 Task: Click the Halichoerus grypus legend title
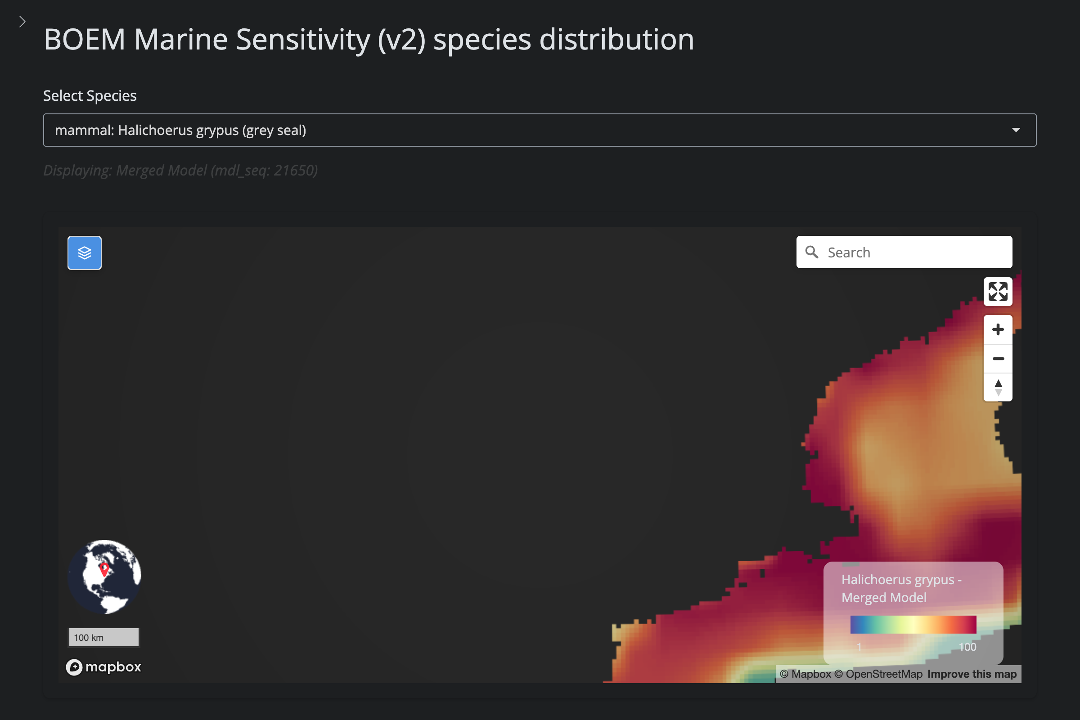901,588
